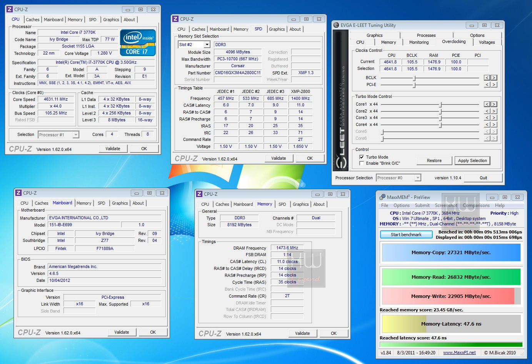Image resolution: width=532 pixels, height=364 pixels.
Task: Open Options menu in MaxxMEM
Action: pyautogui.click(x=402, y=205)
